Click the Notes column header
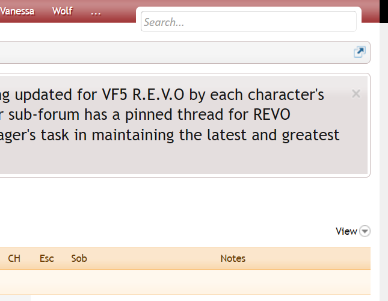The height and width of the screenshot is (301, 388). (233, 258)
